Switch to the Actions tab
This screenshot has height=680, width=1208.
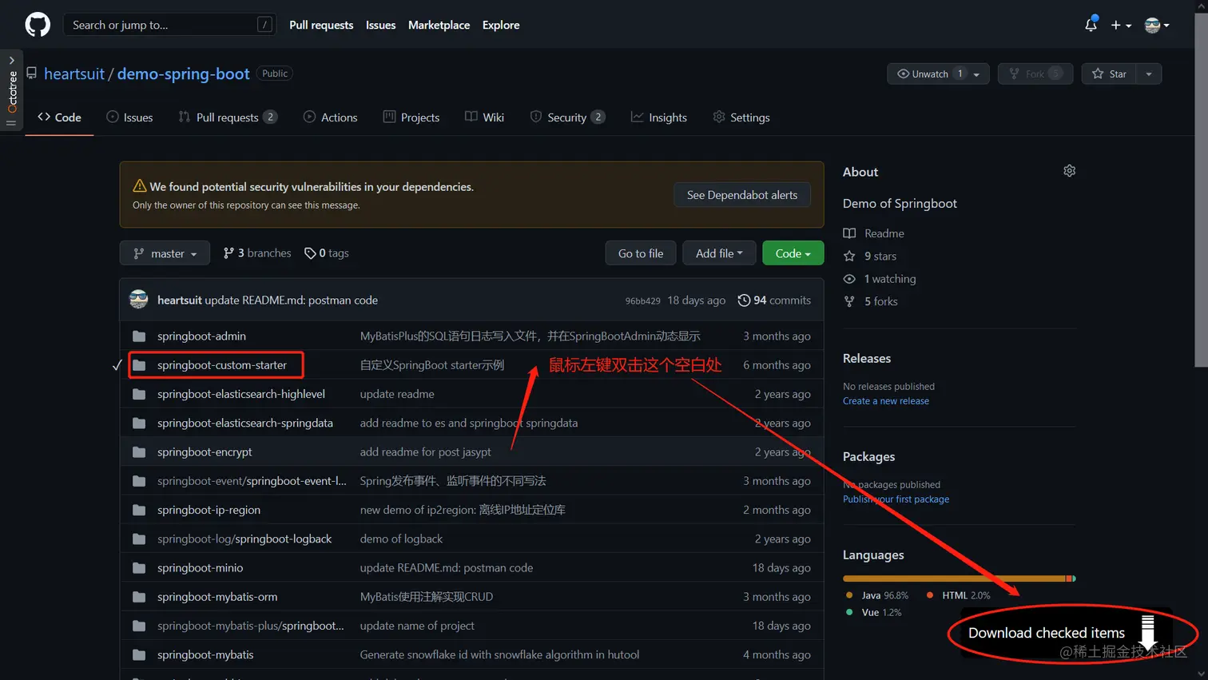330,117
